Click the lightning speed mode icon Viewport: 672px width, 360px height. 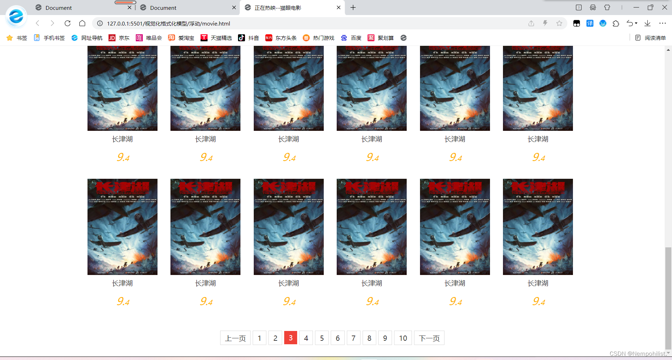545,23
